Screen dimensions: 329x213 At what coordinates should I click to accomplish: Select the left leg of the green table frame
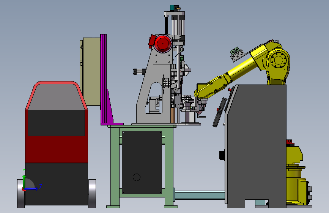[x=115, y=167]
